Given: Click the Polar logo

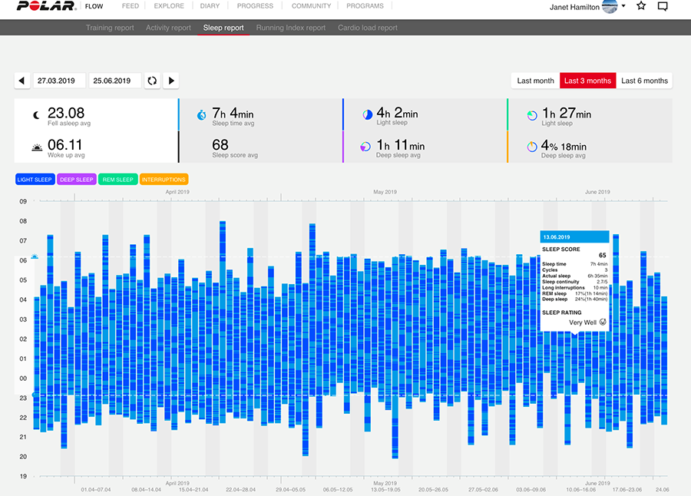Looking at the screenshot, I should pos(47,5).
